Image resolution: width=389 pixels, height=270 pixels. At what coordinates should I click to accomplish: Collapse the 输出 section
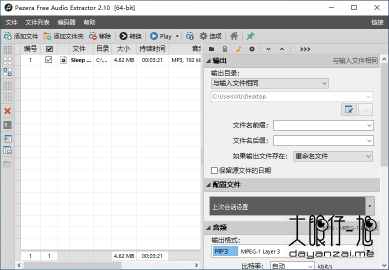[208, 61]
